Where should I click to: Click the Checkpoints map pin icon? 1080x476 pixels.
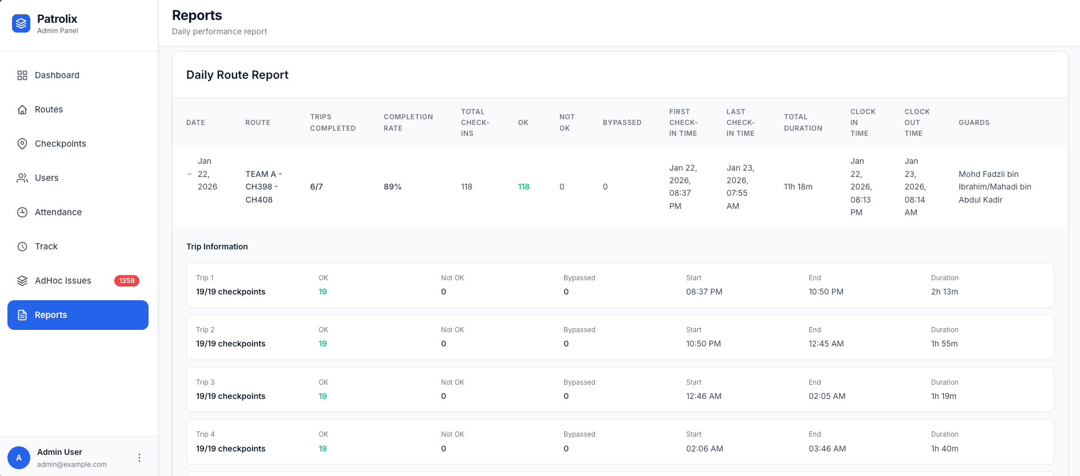click(22, 144)
